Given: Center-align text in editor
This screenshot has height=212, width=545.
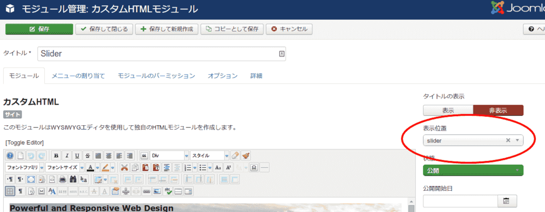Looking at the screenshot, I should [109, 156].
